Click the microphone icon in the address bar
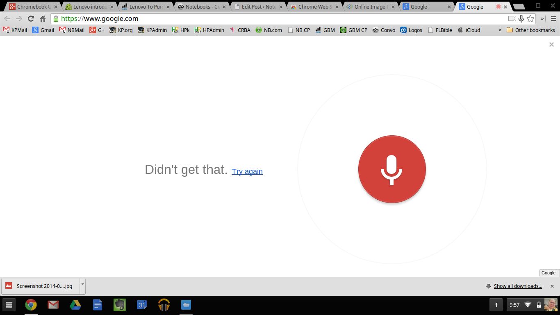 point(521,18)
